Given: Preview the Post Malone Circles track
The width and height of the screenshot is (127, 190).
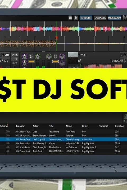Looking at the screenshot, I should click(8, 143).
